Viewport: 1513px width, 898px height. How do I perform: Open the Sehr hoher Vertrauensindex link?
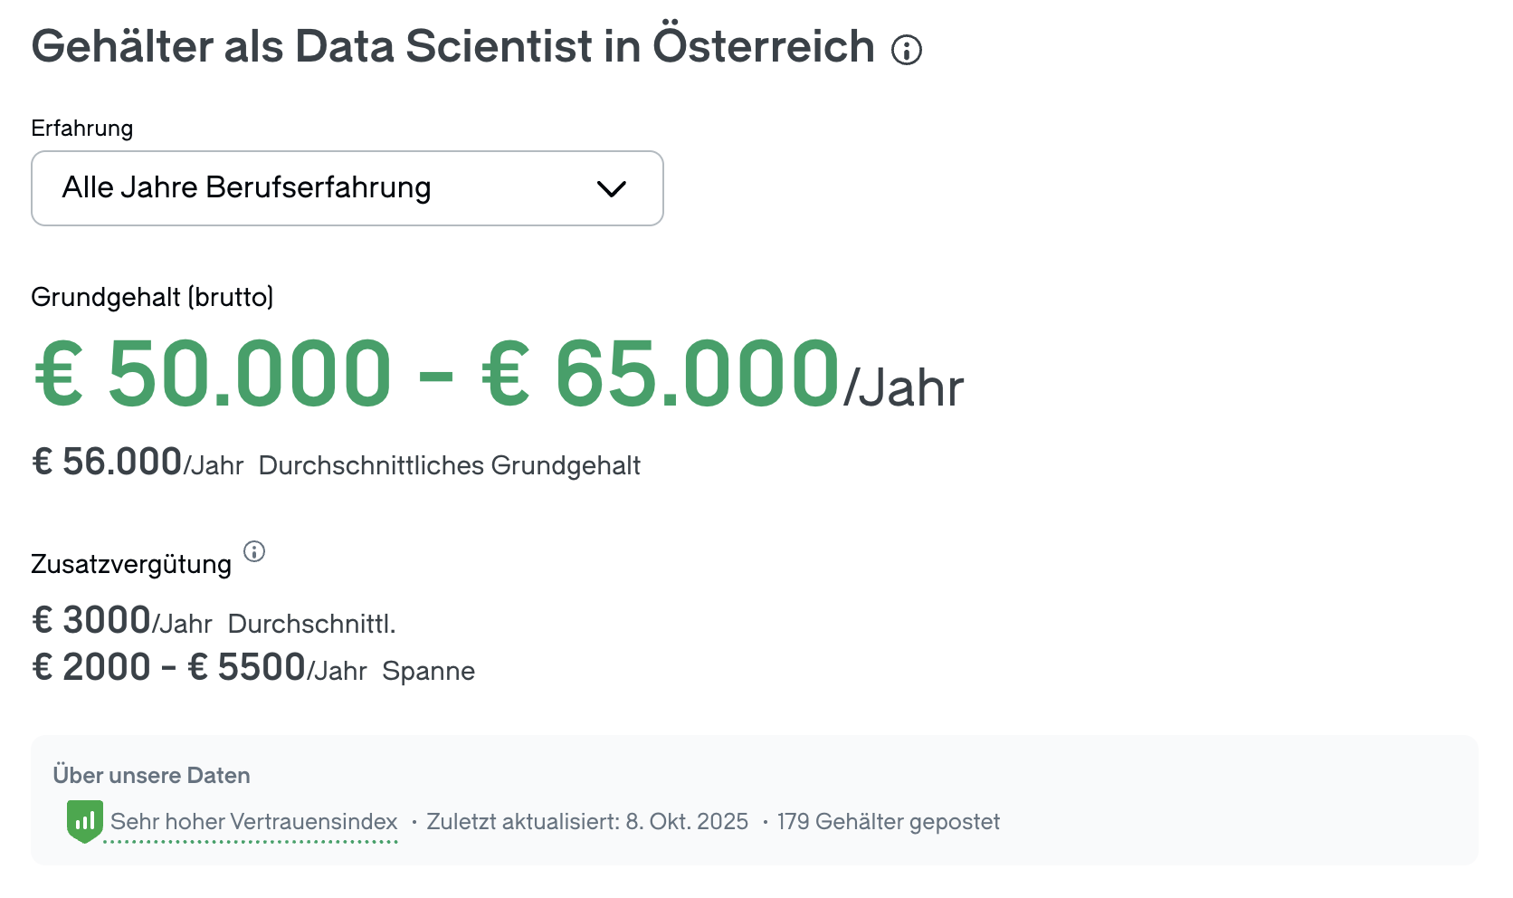click(254, 822)
